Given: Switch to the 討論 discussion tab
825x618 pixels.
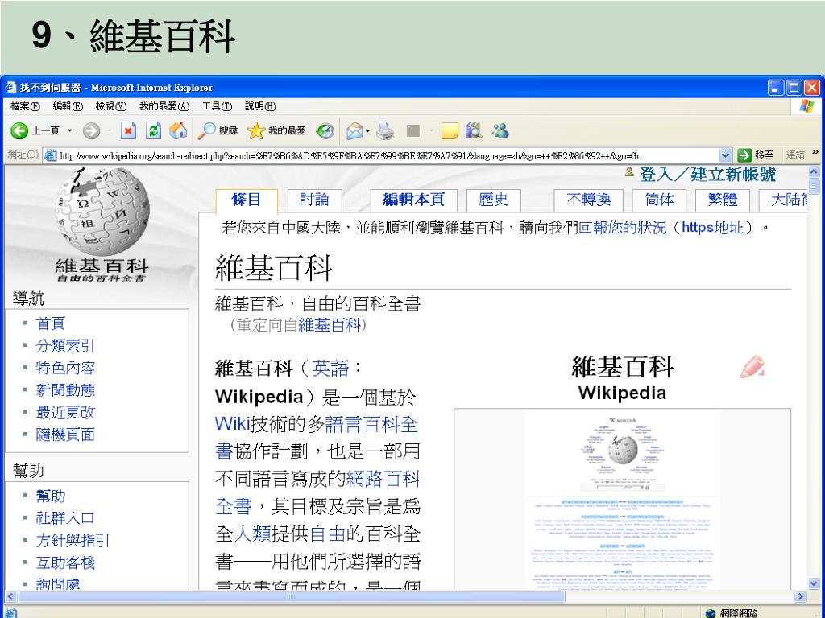Looking at the screenshot, I should (x=314, y=200).
